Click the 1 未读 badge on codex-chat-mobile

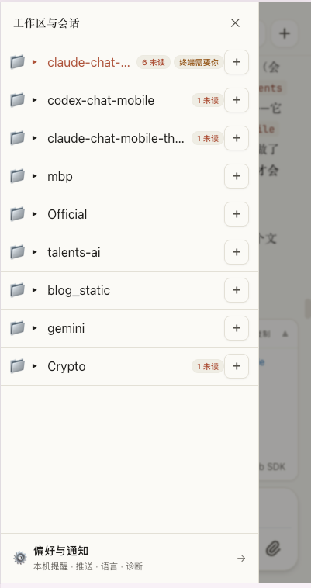pos(208,101)
